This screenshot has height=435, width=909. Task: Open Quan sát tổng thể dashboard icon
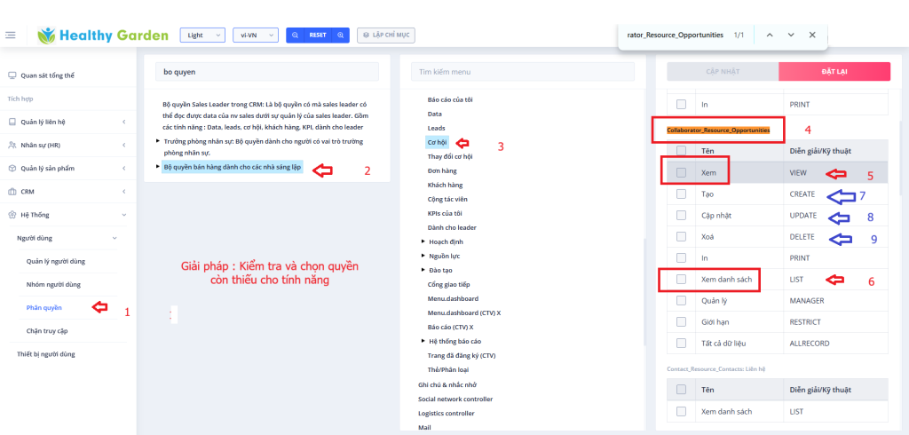click(x=12, y=75)
